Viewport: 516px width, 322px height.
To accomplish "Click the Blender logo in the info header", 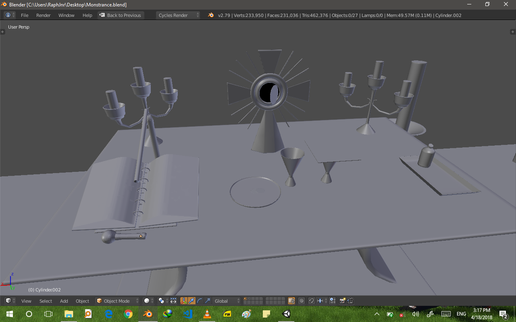I will (x=210, y=15).
